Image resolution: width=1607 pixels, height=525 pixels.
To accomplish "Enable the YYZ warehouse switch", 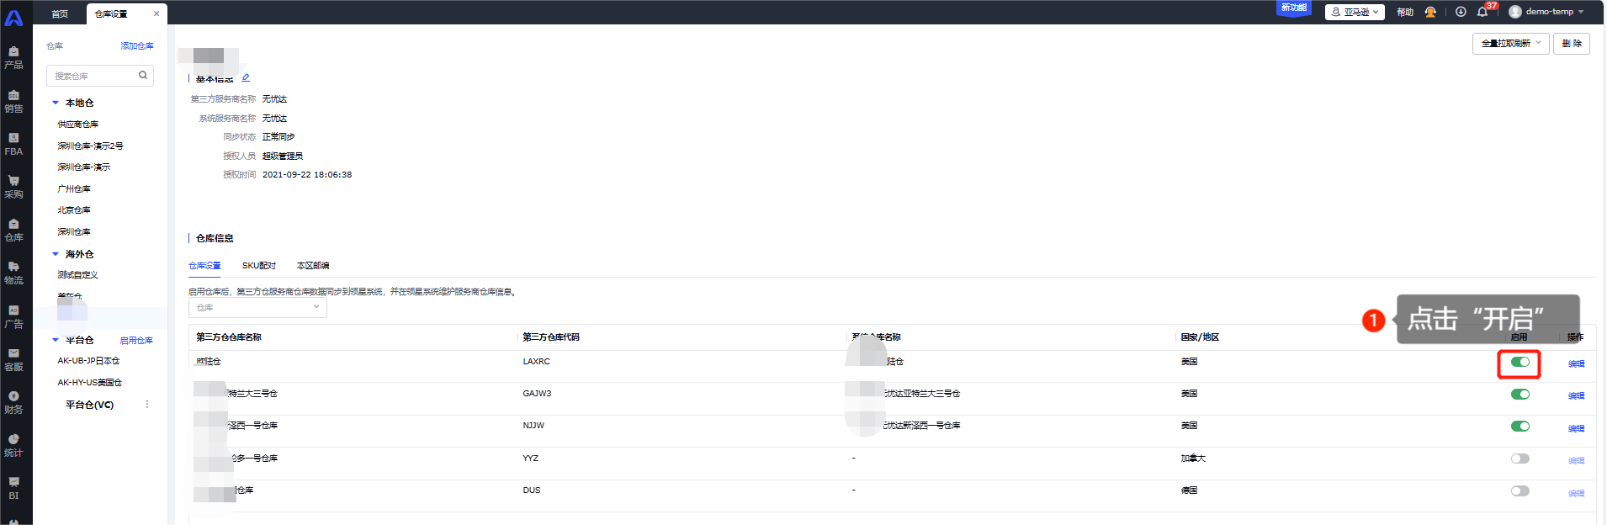I will click(x=1519, y=459).
